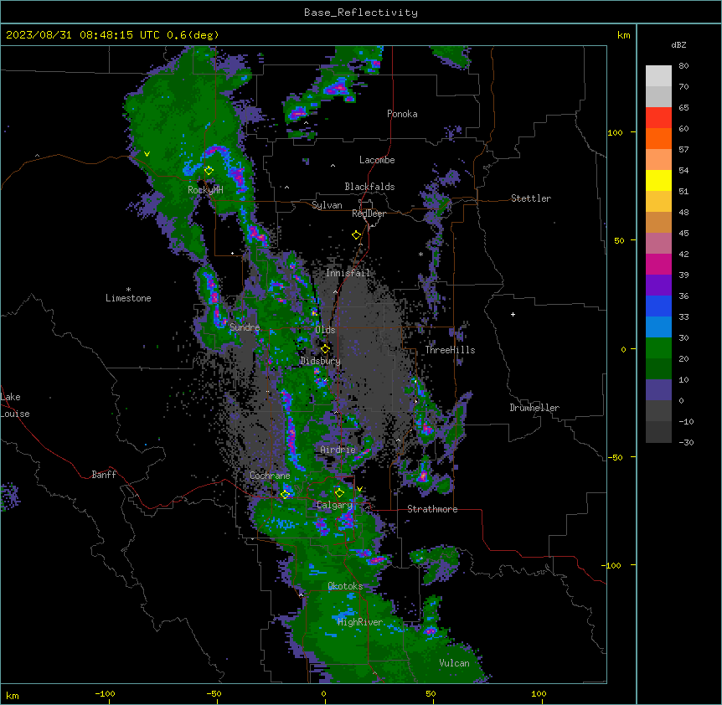Select the yellow 51-54 dBZ legend swatch
Image resolution: width=722 pixels, height=705 pixels.
[658, 180]
